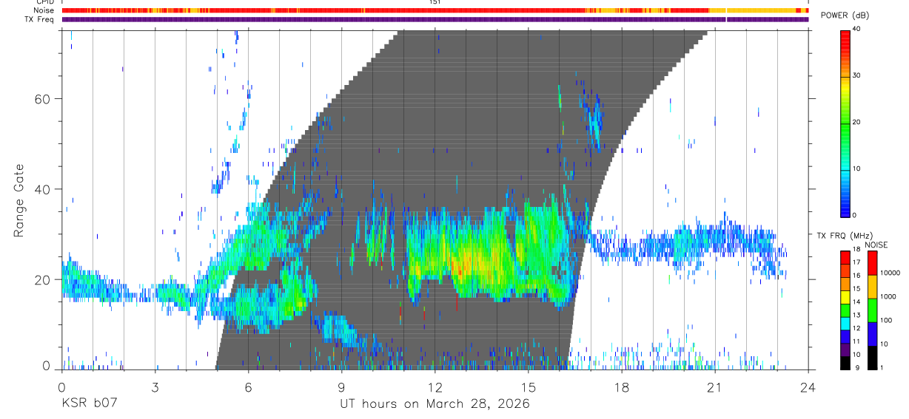This screenshot has height=419, width=909.
Task: Click the 15 tick on the UT hours axis
Action: (529, 386)
